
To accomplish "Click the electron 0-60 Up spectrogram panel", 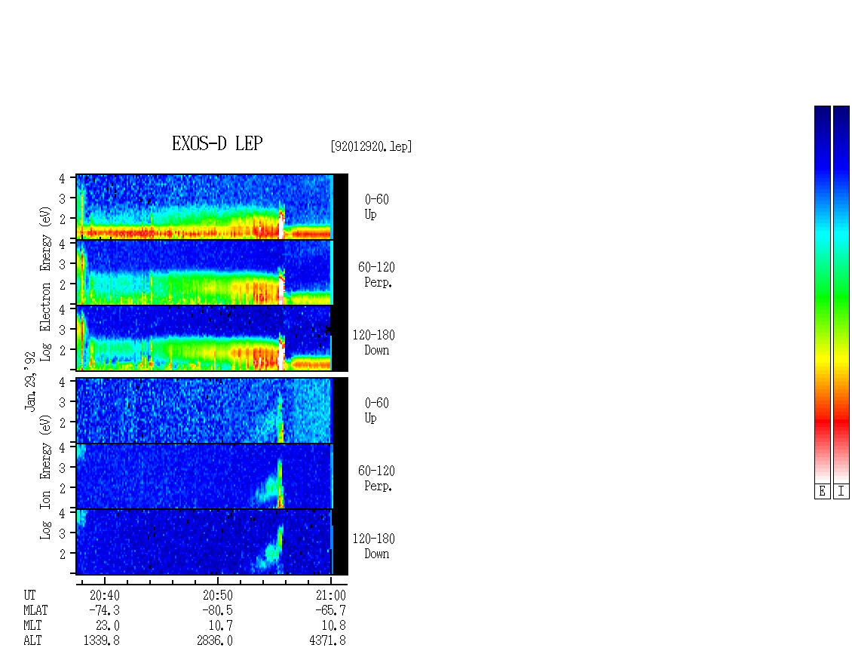I will point(212,207).
